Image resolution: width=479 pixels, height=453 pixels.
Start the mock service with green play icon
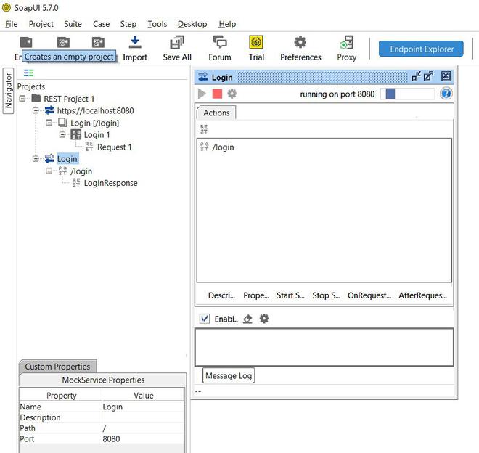(x=202, y=94)
